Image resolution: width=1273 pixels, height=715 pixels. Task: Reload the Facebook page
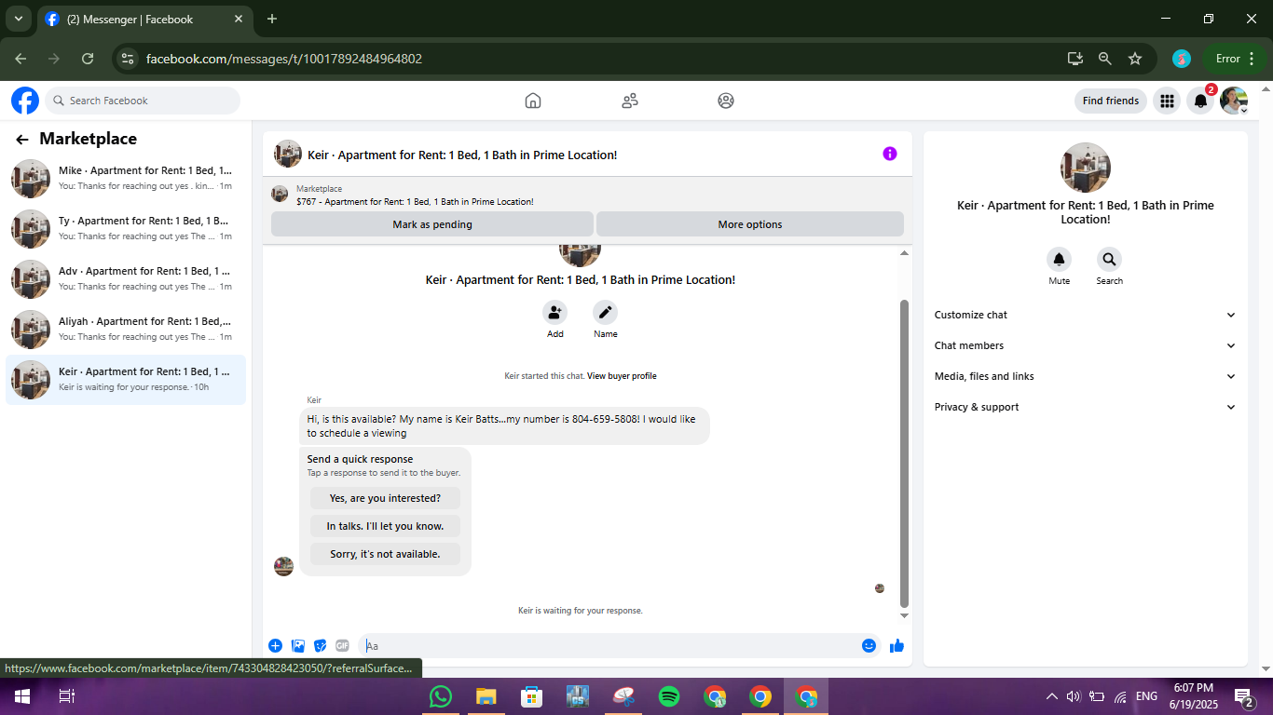(x=88, y=59)
